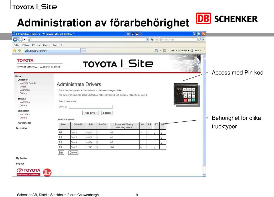Open the My Profile link
274x197 pixels.
click(x=21, y=158)
